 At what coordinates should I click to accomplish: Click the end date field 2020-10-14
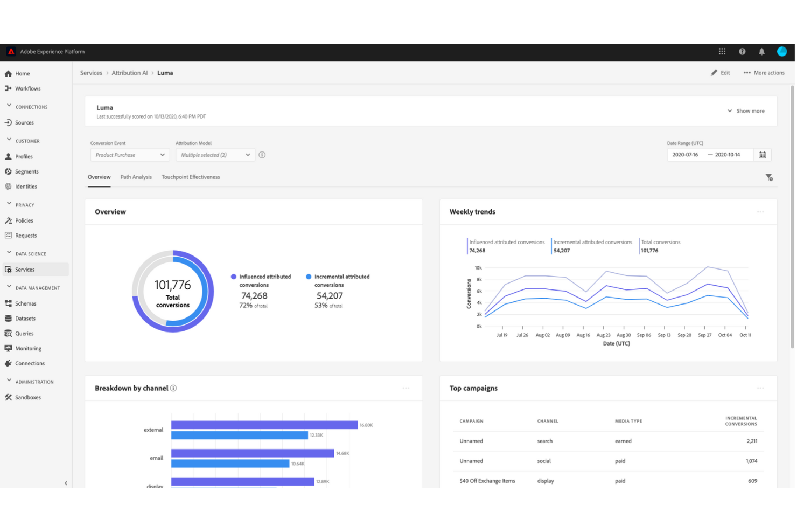coord(728,155)
